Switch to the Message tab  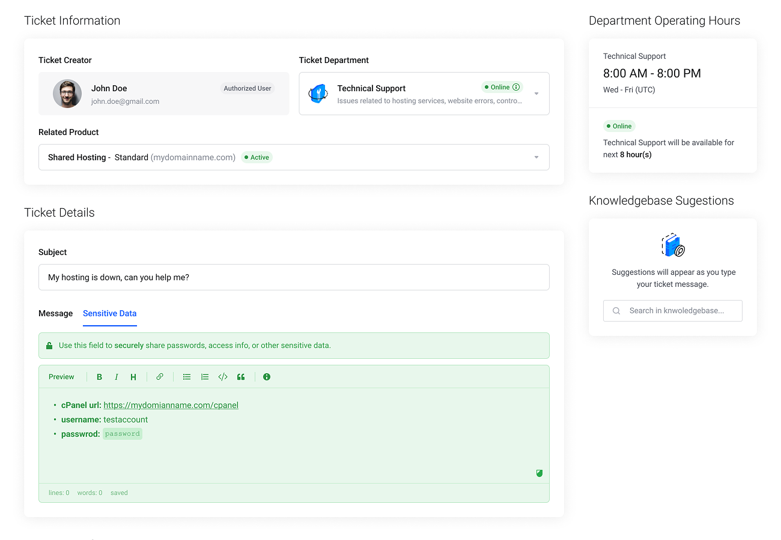click(x=55, y=313)
